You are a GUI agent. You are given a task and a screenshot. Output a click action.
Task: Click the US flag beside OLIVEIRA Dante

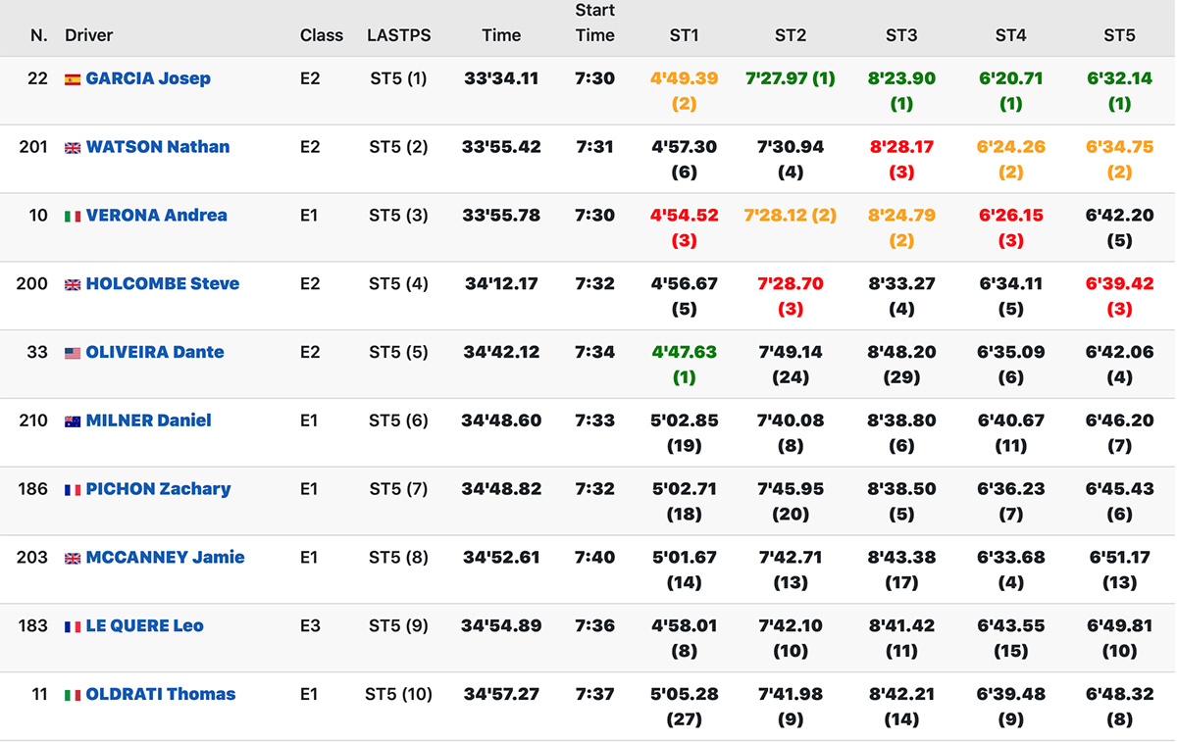[73, 354]
